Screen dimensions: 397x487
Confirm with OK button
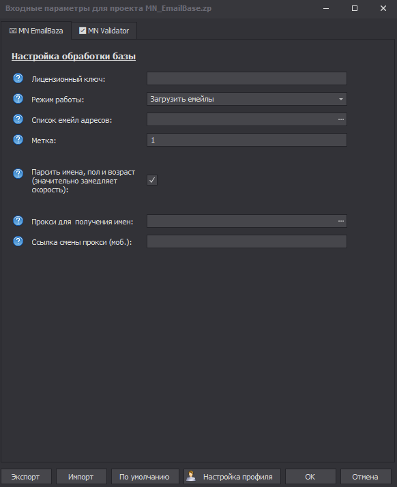point(310,477)
